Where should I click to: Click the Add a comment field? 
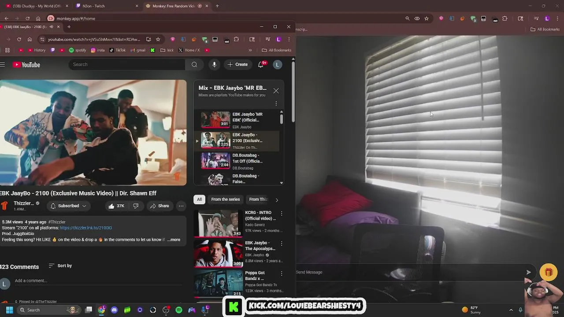pyautogui.click(x=98, y=281)
